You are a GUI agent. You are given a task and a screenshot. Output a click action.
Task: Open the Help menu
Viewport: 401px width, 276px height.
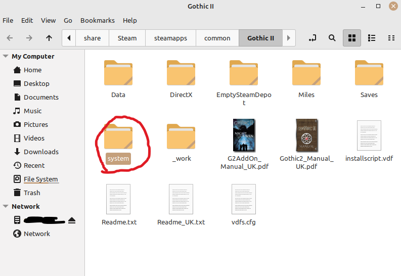coord(129,20)
